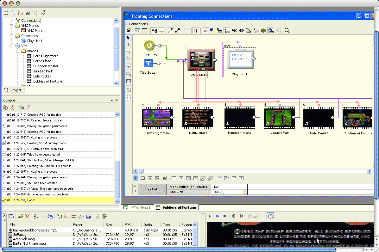Expand the 'Start building Video Manager' log entry
The width and height of the screenshot is (379, 252).
[x=4, y=160]
